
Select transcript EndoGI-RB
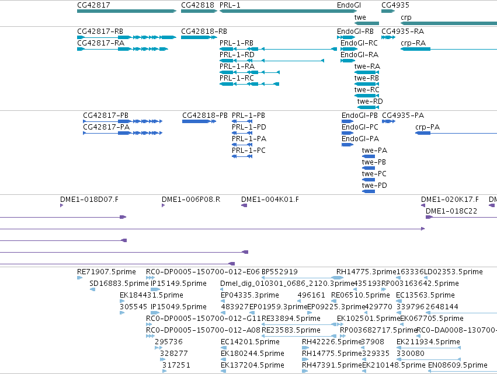[346, 37]
